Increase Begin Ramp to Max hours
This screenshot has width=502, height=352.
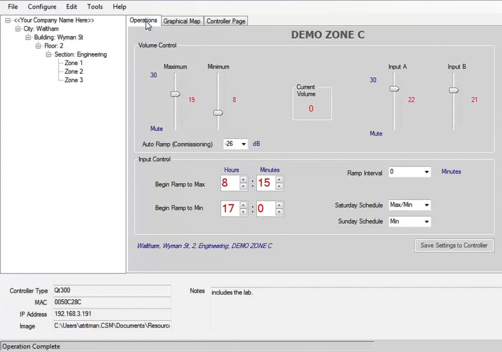[243, 179]
